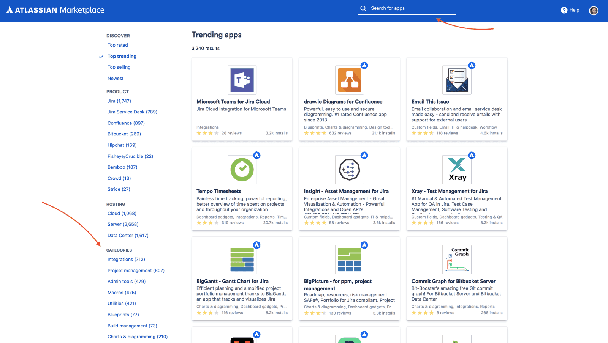Open Insight - Asset Management for Jira title
This screenshot has width=608, height=343.
(x=346, y=191)
